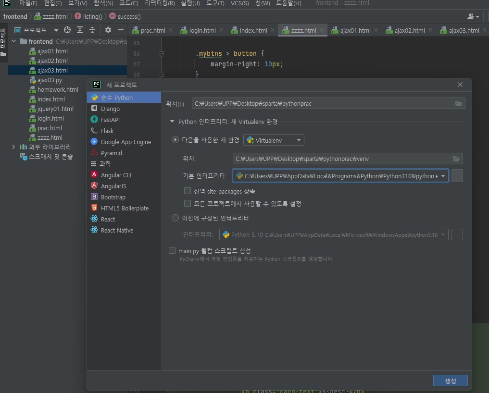Select new environment (다음을 사용한 새 환경) radio
Screen dimensions: 489x393
click(x=176, y=140)
